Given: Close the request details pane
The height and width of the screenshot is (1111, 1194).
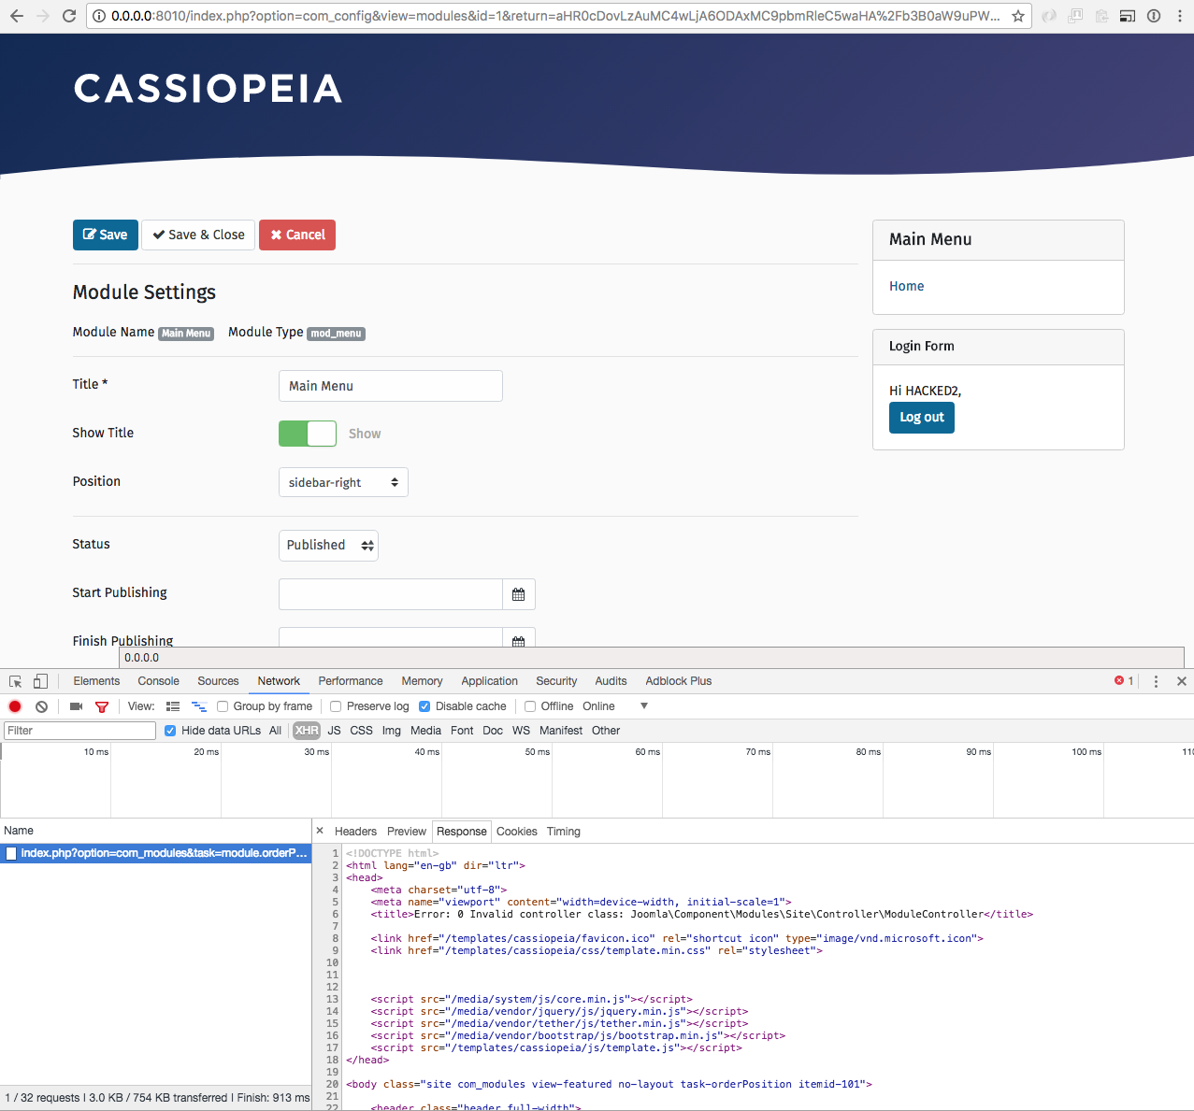Looking at the screenshot, I should click(320, 831).
